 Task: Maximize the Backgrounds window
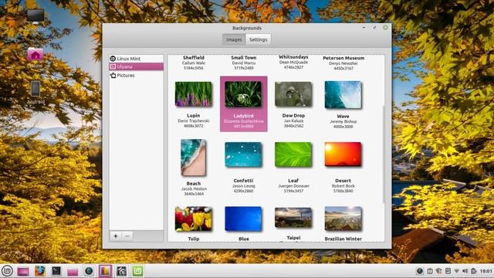click(x=374, y=28)
